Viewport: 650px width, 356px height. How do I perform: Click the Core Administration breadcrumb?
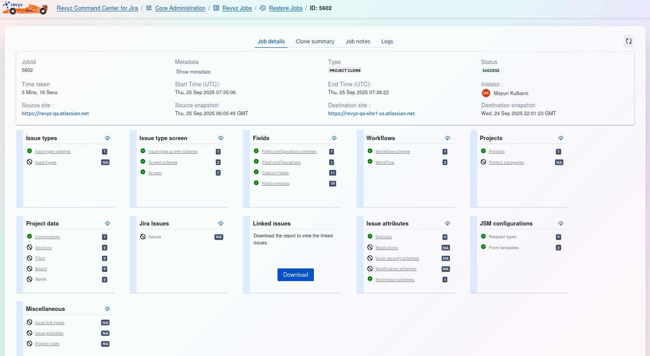[x=180, y=8]
